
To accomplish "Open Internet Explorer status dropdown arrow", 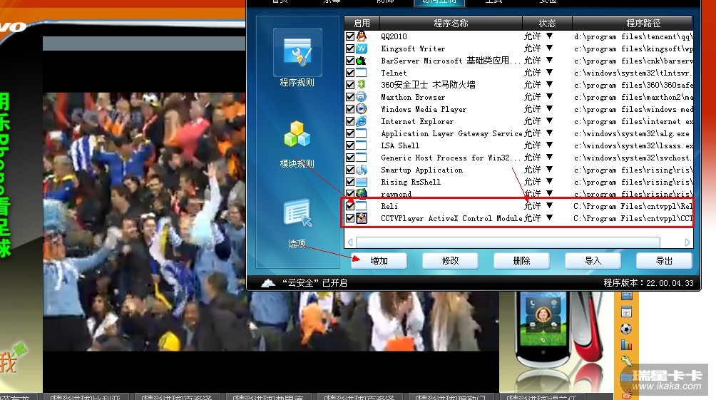I will [549, 120].
